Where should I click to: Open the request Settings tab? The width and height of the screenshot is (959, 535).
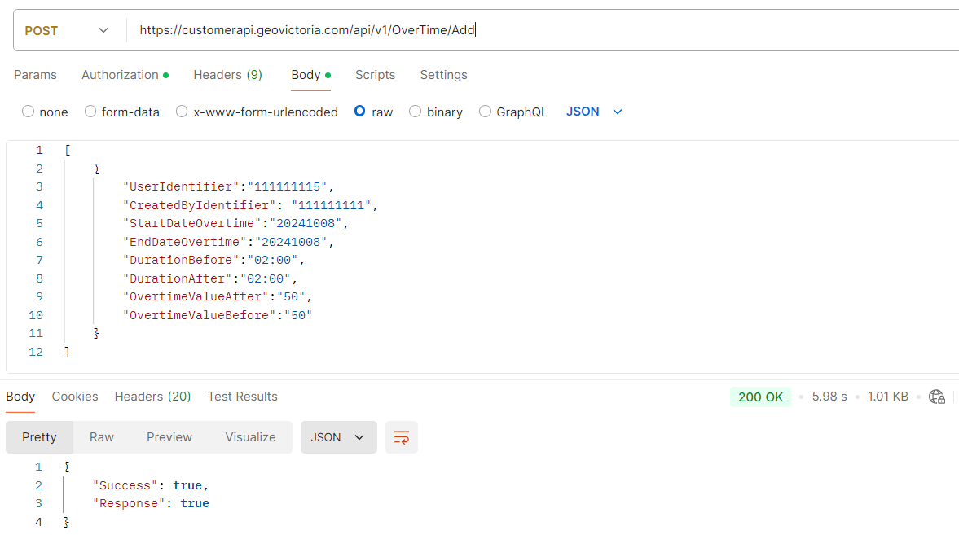[x=443, y=75]
